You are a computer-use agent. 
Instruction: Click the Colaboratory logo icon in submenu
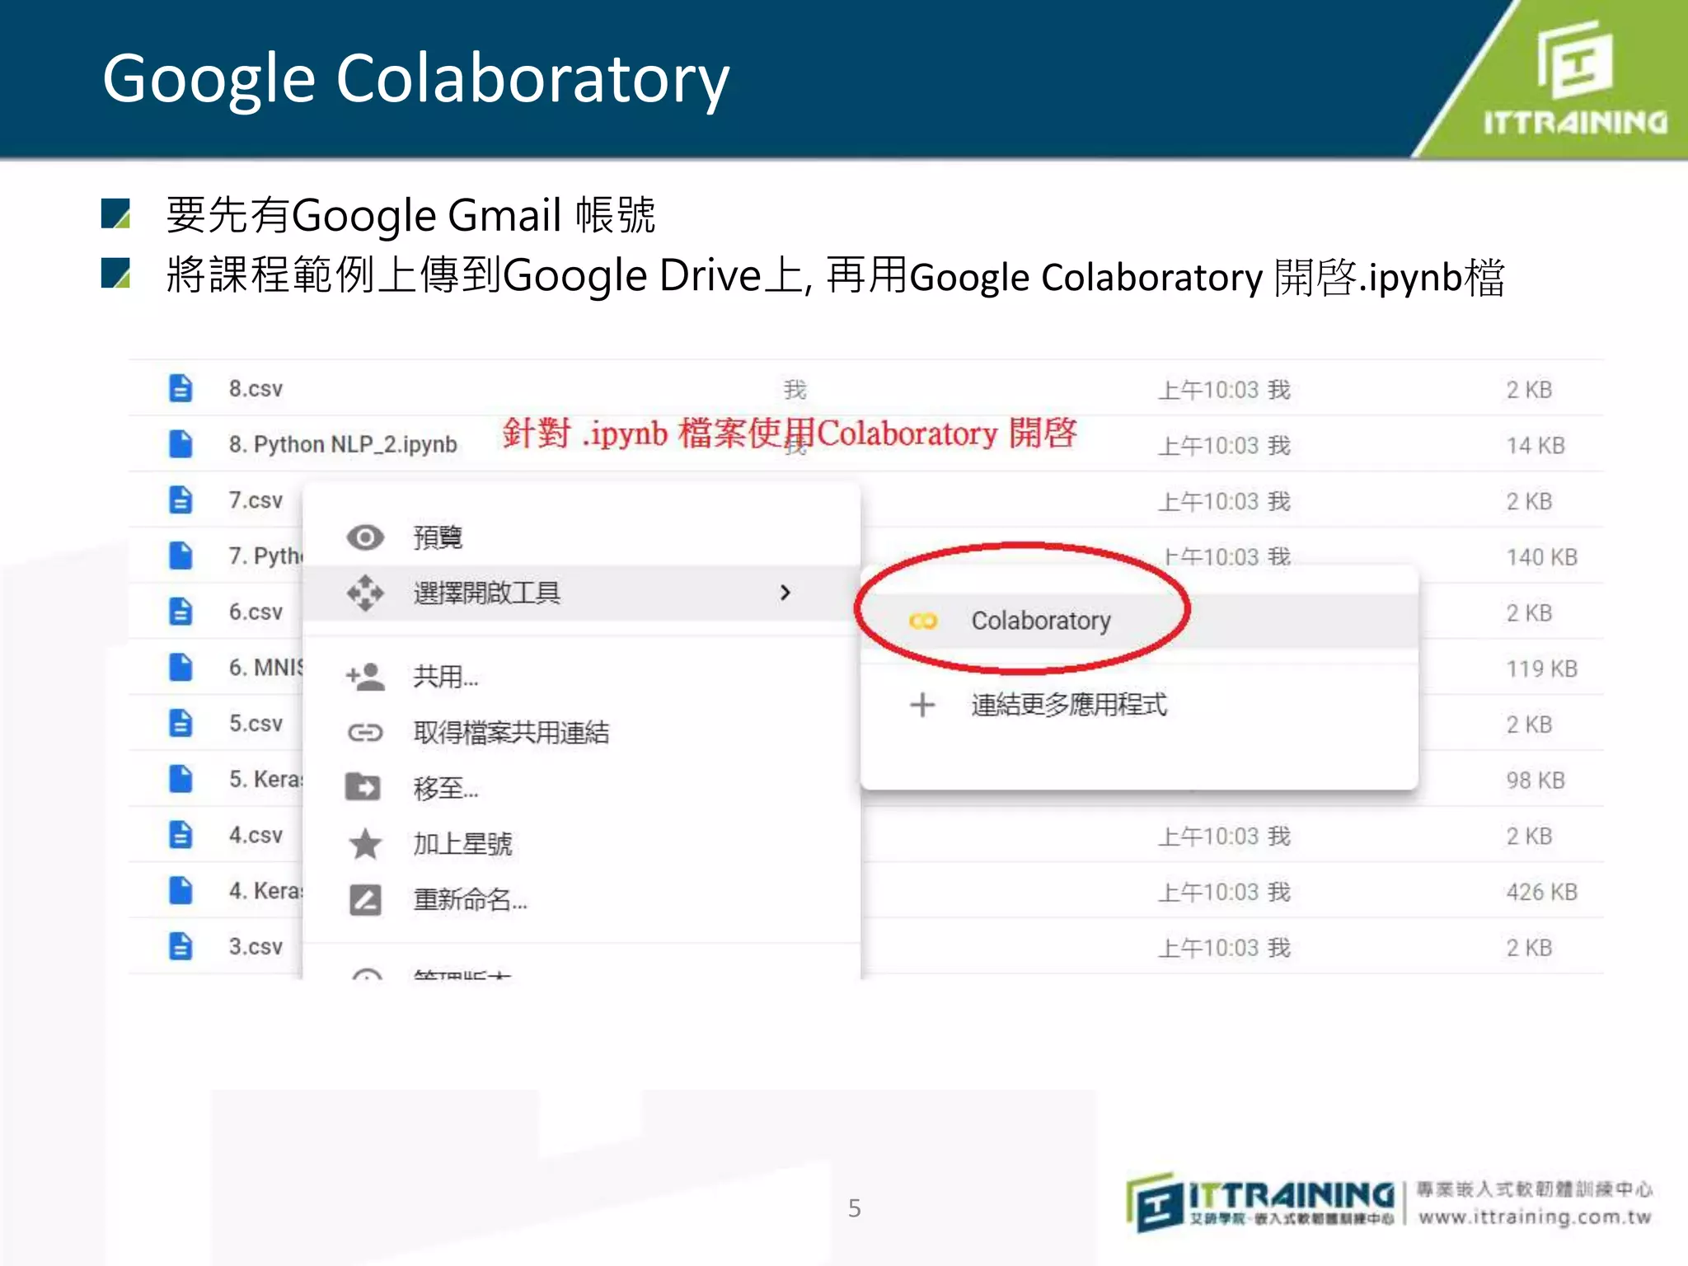(923, 621)
